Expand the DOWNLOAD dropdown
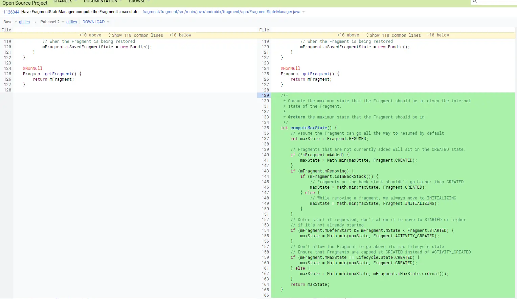The height and width of the screenshot is (299, 517). coord(96,22)
